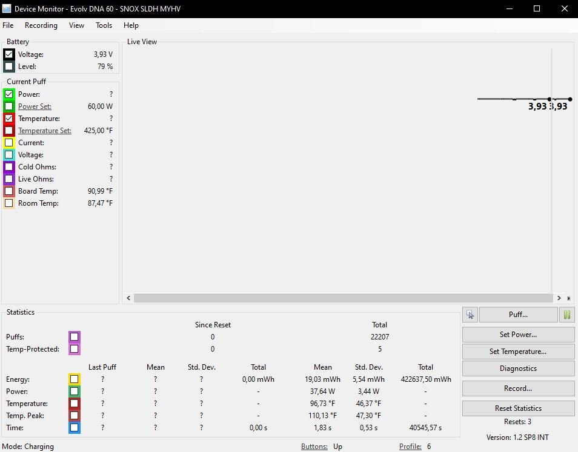Check the Cold Ohms checkbox
Screen dimensions: 578x452
point(9,167)
